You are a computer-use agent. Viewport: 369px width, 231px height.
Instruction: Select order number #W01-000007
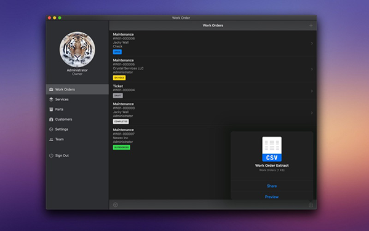124,134
